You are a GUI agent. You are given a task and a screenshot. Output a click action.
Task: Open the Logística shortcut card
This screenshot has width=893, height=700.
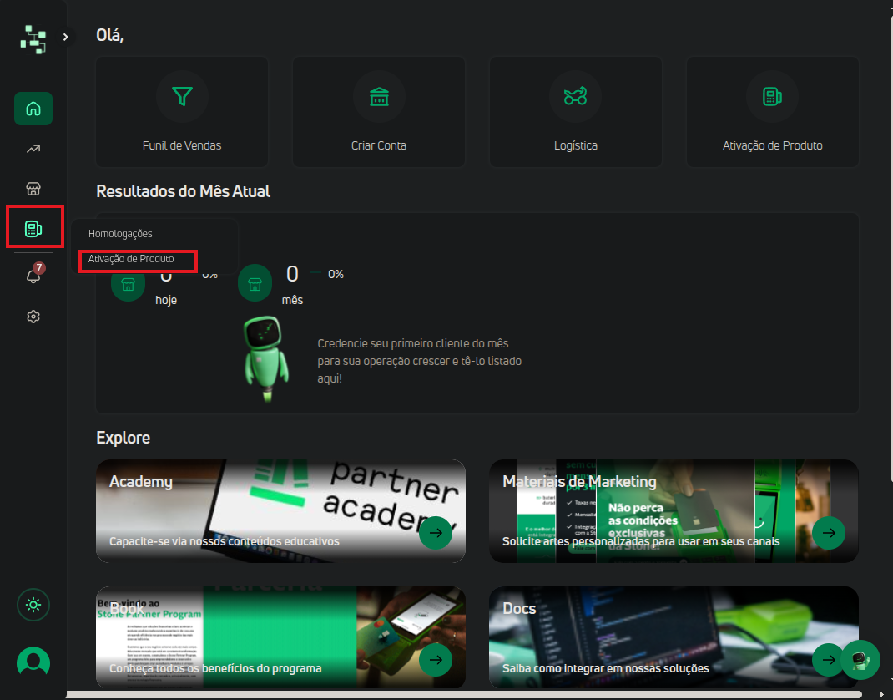[x=576, y=112]
